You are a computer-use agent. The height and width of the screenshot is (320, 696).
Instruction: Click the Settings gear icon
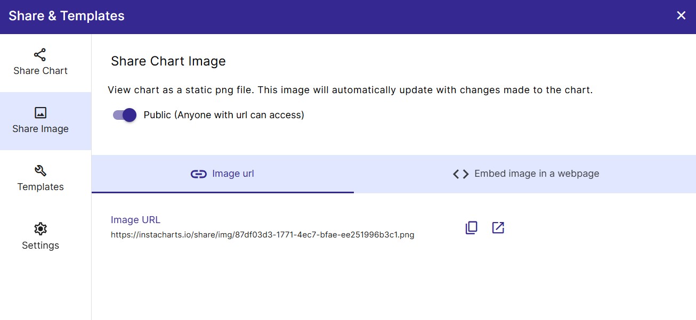[x=41, y=229]
